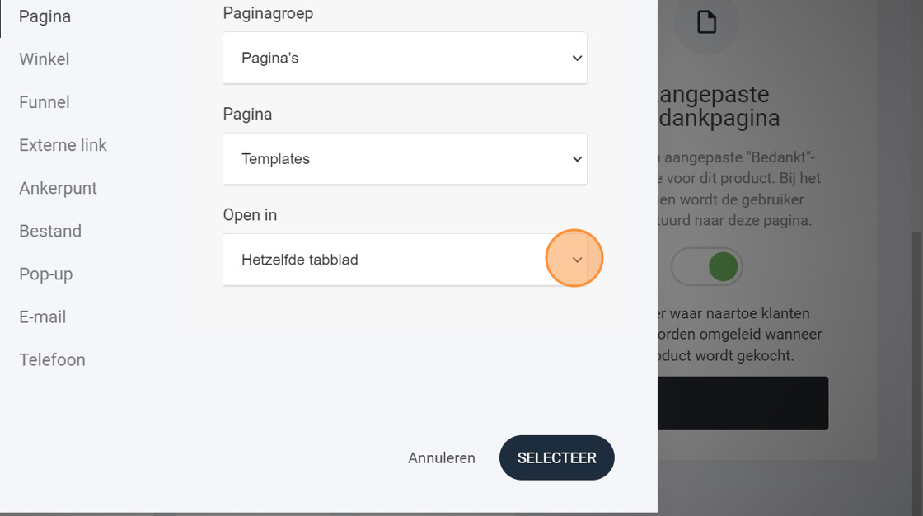Select Externe link in sidebar
The image size is (923, 516).
coord(63,145)
